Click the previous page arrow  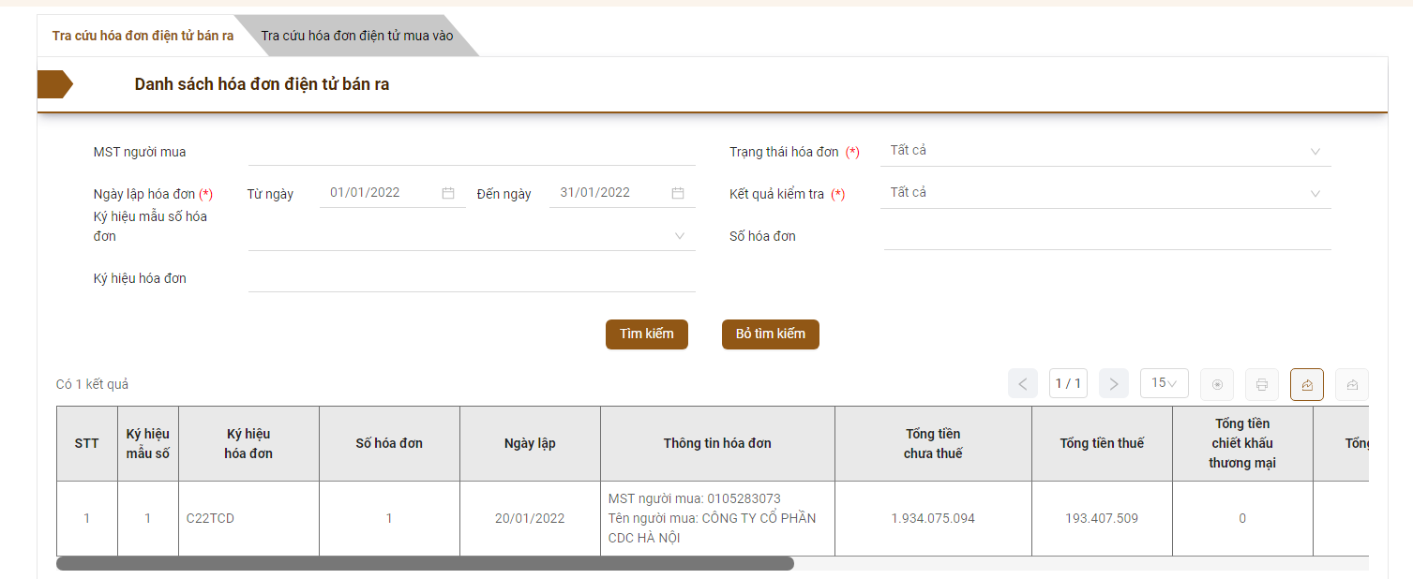pos(1022,384)
